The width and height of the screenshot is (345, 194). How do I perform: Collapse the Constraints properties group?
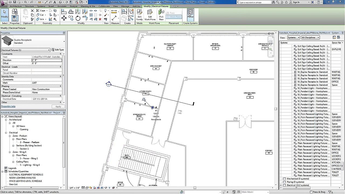(x=60, y=54)
